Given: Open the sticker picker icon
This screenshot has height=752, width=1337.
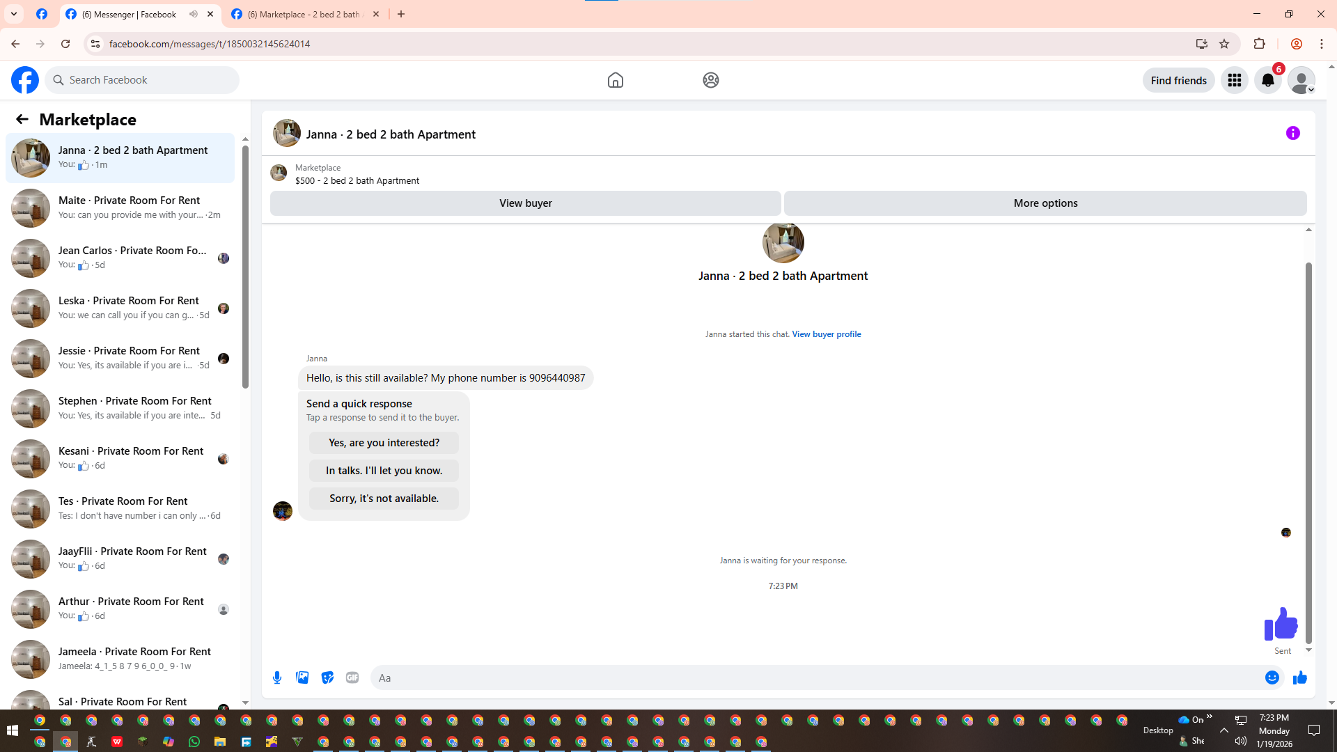Looking at the screenshot, I should click(x=327, y=677).
